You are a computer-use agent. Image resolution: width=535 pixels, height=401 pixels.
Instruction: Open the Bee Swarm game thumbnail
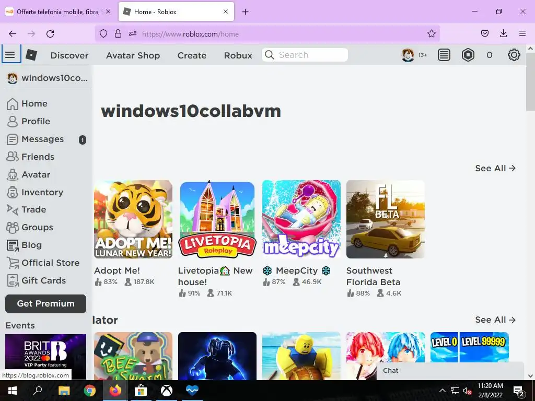(133, 356)
